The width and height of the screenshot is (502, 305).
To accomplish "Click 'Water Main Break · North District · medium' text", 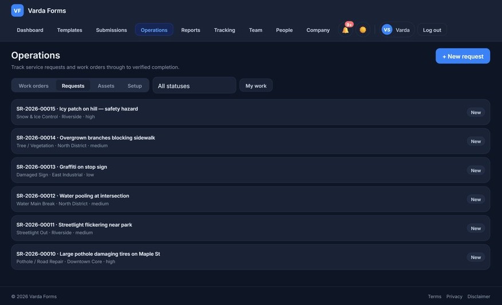I will [62, 204].
